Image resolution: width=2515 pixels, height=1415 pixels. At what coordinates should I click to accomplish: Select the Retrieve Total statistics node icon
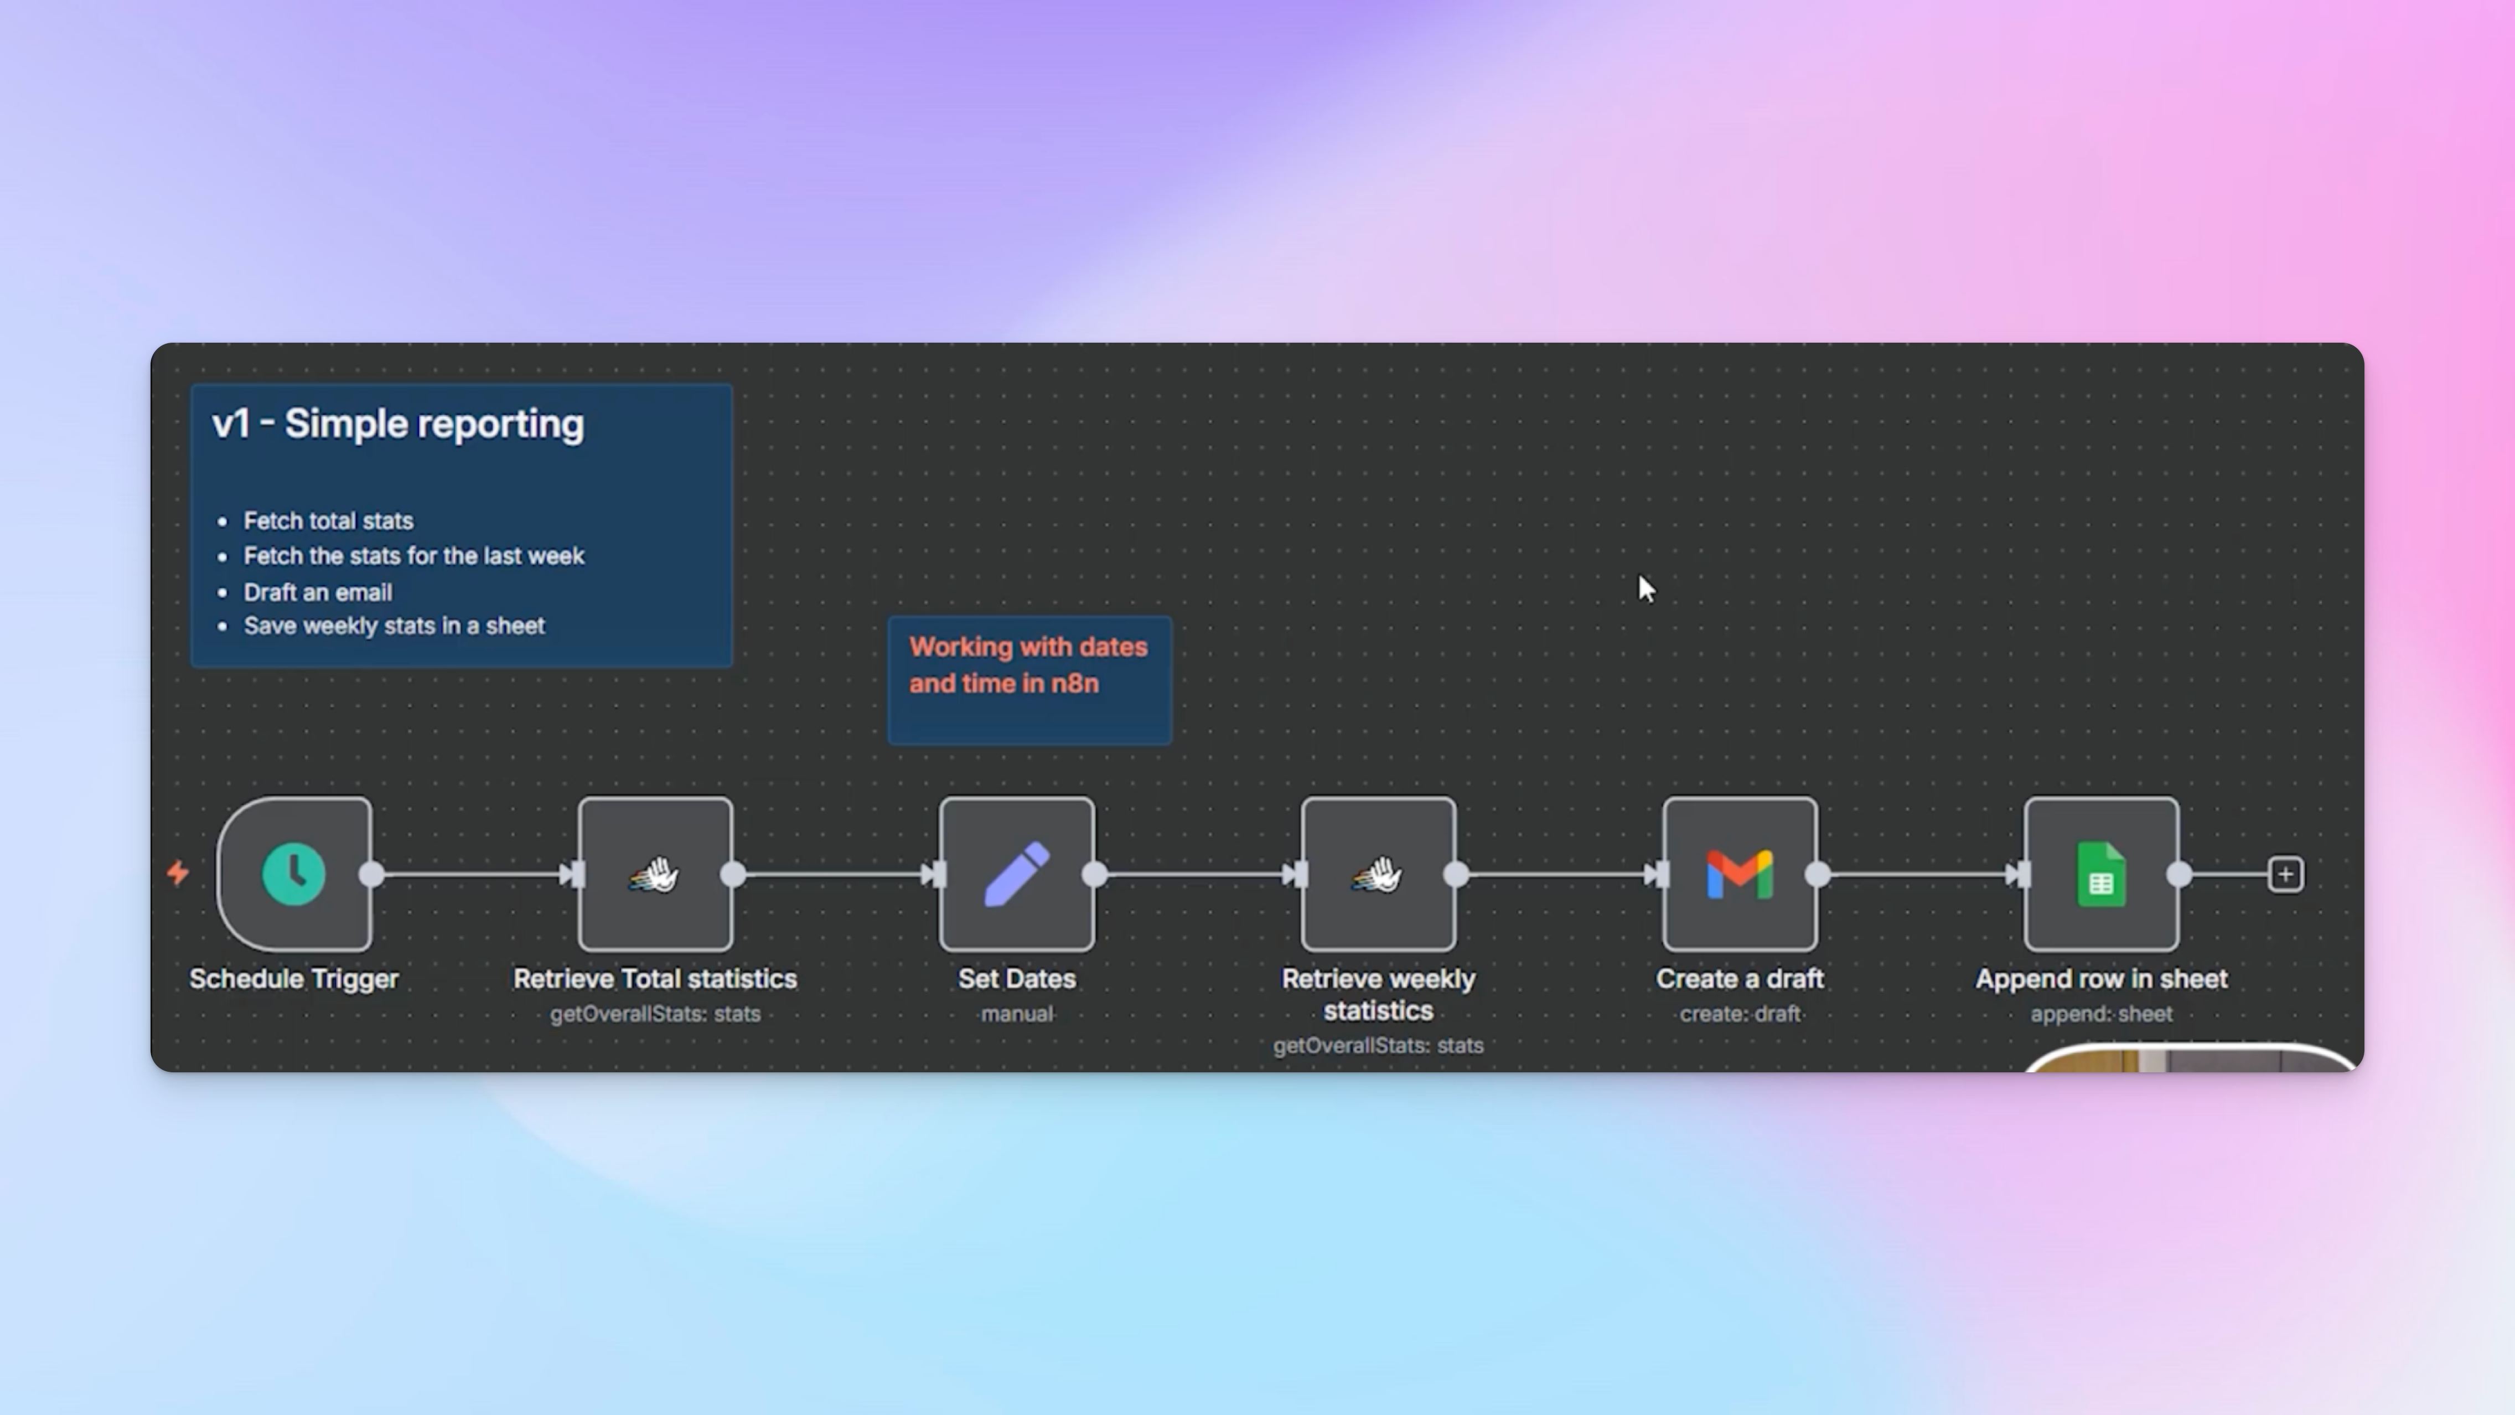tap(655, 874)
